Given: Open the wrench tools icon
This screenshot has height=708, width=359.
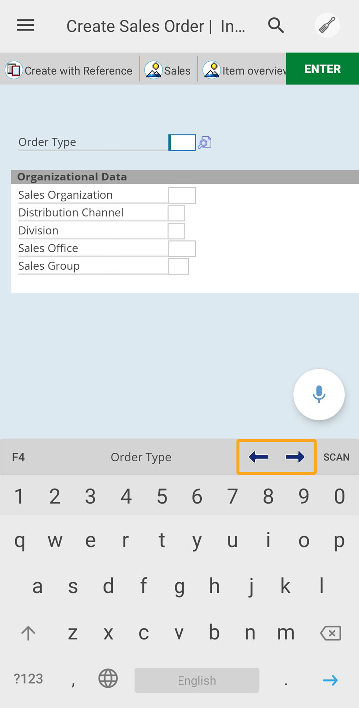Looking at the screenshot, I should [x=327, y=25].
